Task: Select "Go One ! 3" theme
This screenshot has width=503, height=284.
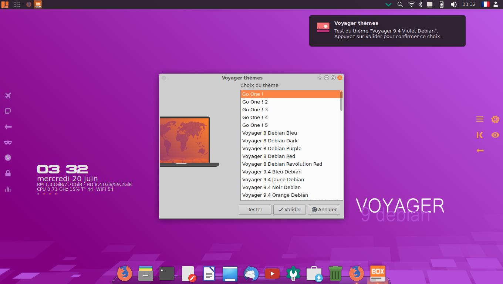Action: [290, 110]
